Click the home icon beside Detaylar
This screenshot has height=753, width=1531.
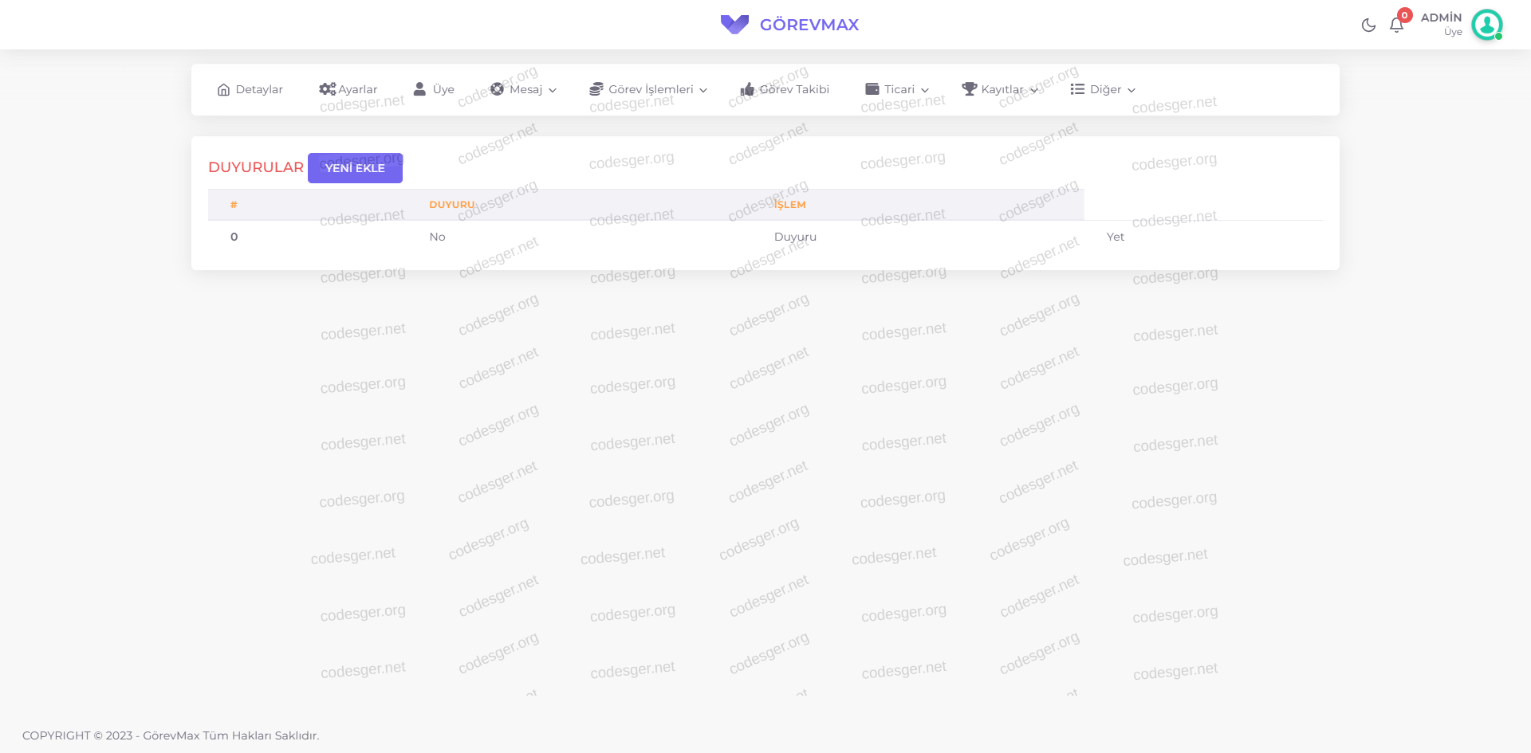point(223,90)
